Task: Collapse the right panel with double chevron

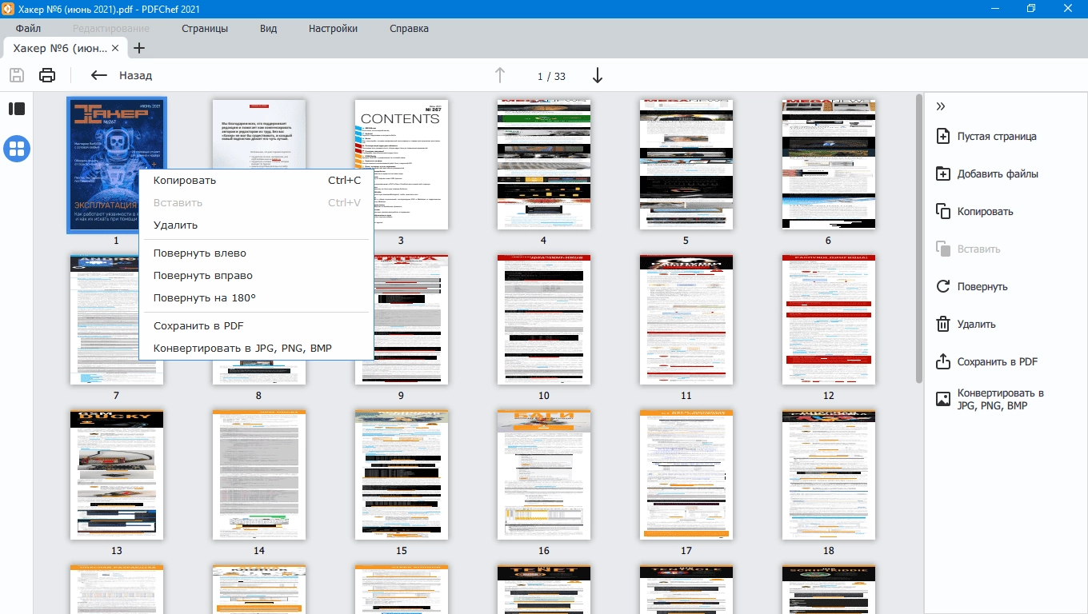Action: 941,106
